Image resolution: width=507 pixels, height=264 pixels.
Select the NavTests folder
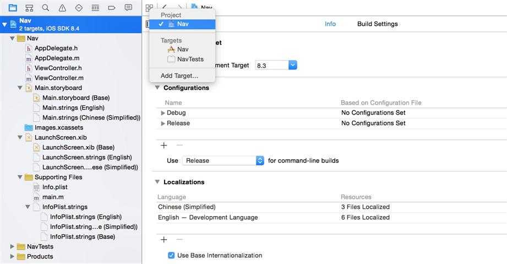point(35,246)
